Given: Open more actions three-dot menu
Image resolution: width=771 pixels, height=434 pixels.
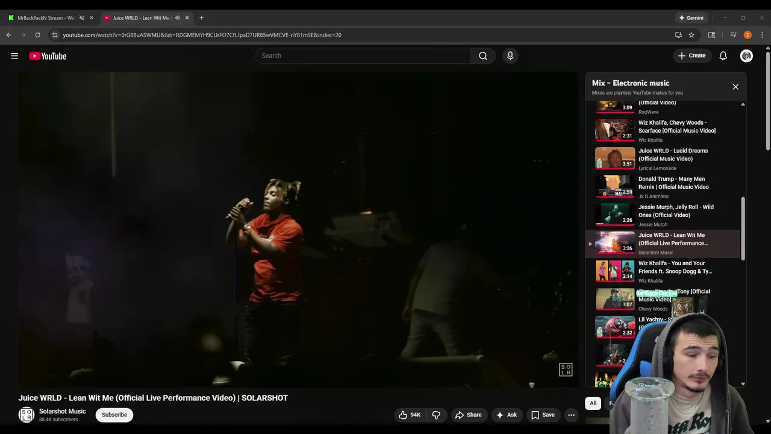Looking at the screenshot, I should [x=571, y=415].
